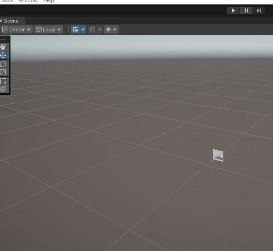Expand the snap increment dropdown arrow
The width and height of the screenshot is (273, 251).
click(115, 29)
